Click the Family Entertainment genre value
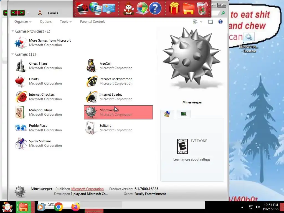The image size is (284, 213). [x=150, y=194]
